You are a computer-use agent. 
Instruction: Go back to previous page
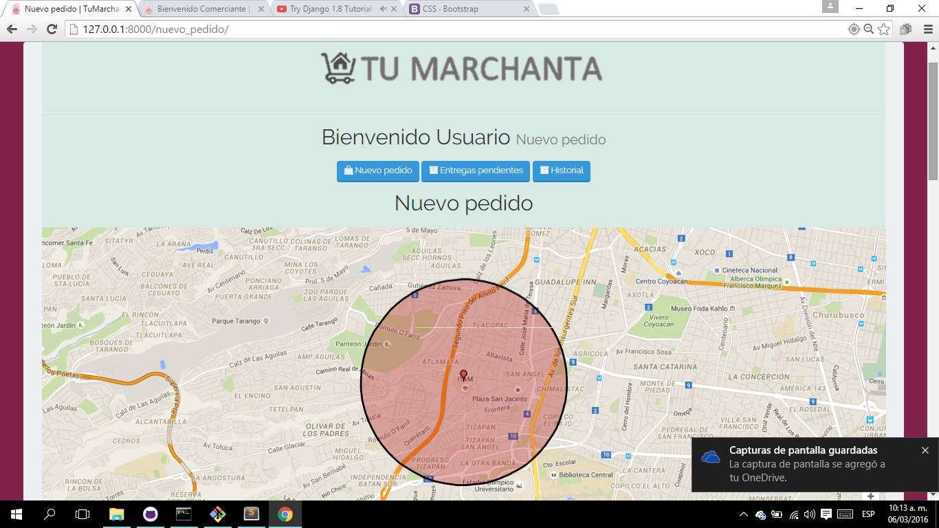point(12,29)
